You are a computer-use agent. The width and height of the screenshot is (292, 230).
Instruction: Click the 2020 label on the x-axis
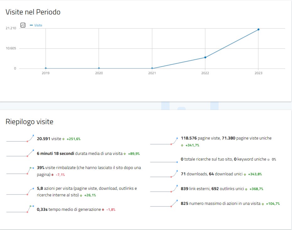click(99, 73)
